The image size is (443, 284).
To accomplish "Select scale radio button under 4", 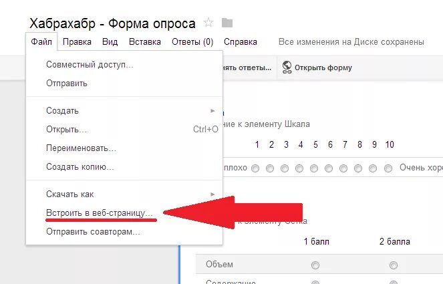I will point(299,168).
